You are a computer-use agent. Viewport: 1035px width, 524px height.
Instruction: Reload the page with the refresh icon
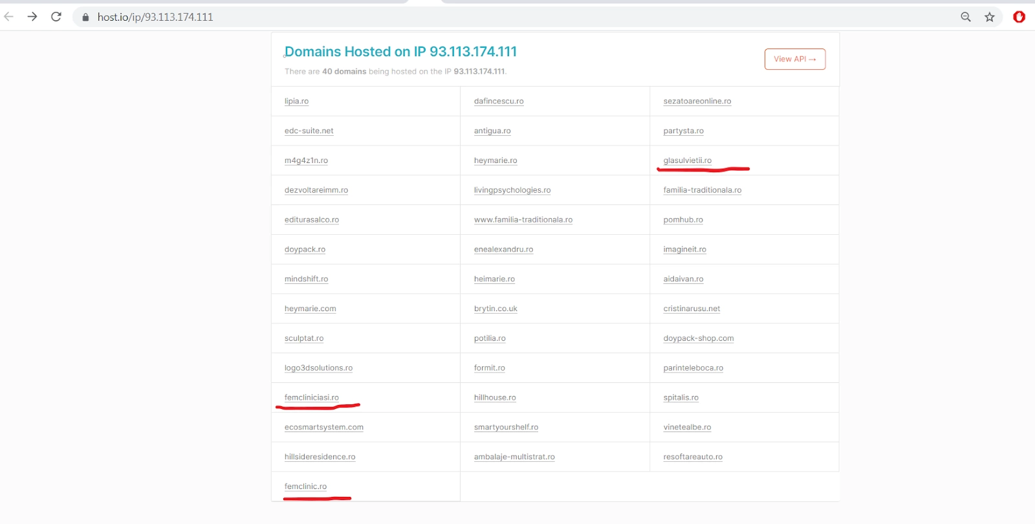point(56,17)
